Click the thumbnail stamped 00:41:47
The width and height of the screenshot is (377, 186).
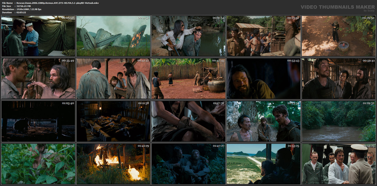pos(113,79)
